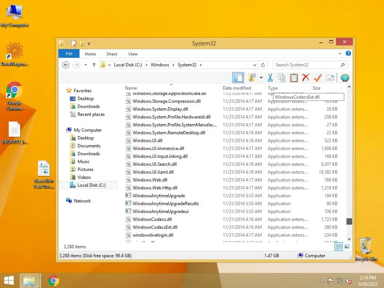Sort by Name column header

(x=131, y=88)
